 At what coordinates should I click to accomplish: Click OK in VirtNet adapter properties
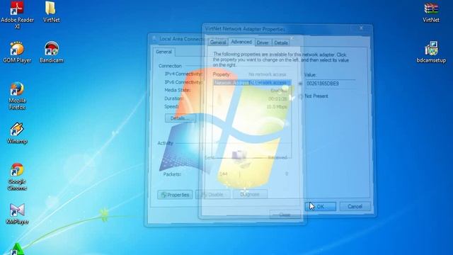321,206
